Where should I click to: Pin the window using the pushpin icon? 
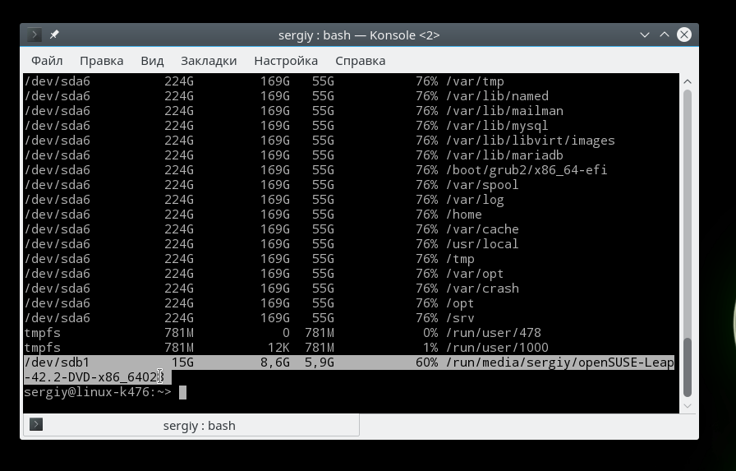point(54,35)
